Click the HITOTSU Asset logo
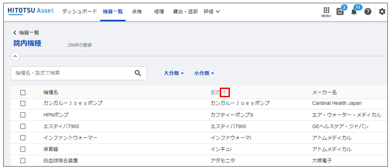Viewport: 392px width, 168px height. [x=31, y=11]
